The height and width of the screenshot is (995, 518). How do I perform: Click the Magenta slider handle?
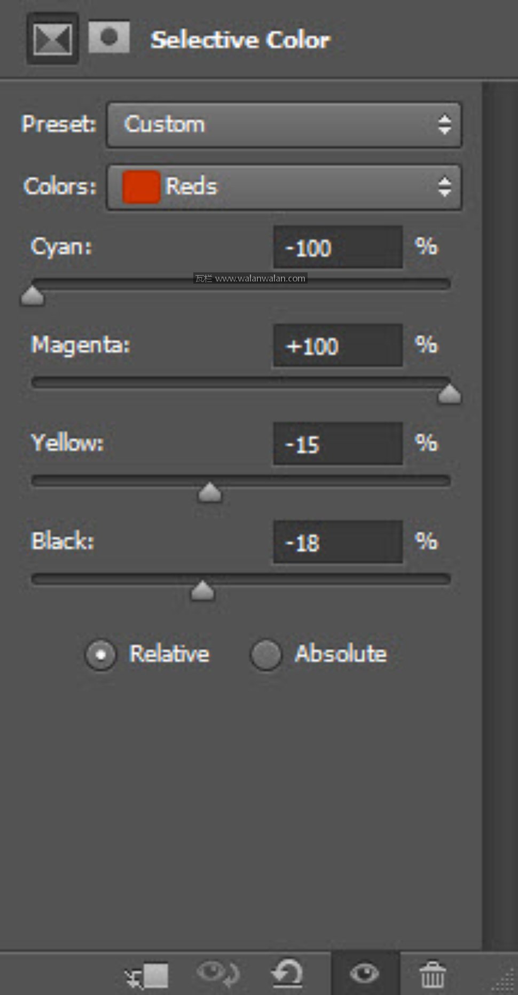[450, 395]
